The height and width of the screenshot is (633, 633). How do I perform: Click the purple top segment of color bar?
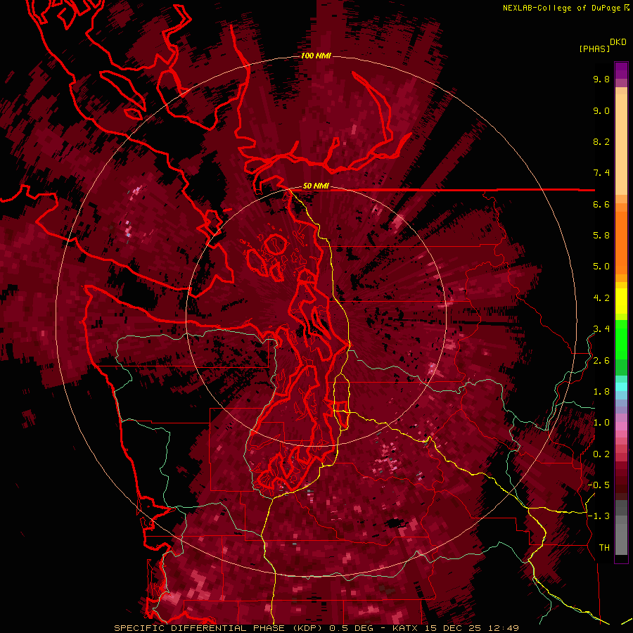pyautogui.click(x=621, y=70)
